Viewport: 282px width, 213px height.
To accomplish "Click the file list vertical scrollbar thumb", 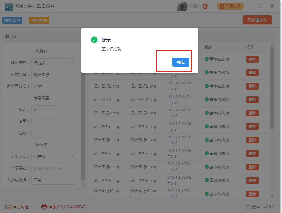I will tap(272, 88).
